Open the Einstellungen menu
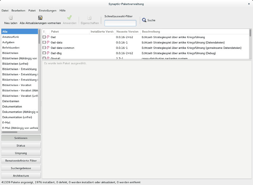Viewport: 253px width, 185px height. pos(48,10)
